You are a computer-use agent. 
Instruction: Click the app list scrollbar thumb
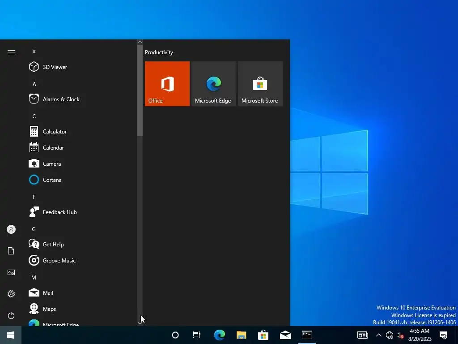point(140,90)
